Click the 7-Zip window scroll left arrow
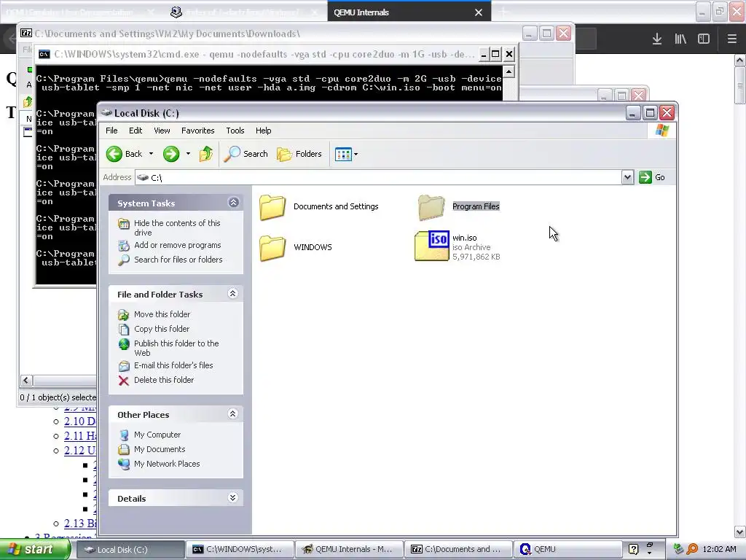 [26, 381]
